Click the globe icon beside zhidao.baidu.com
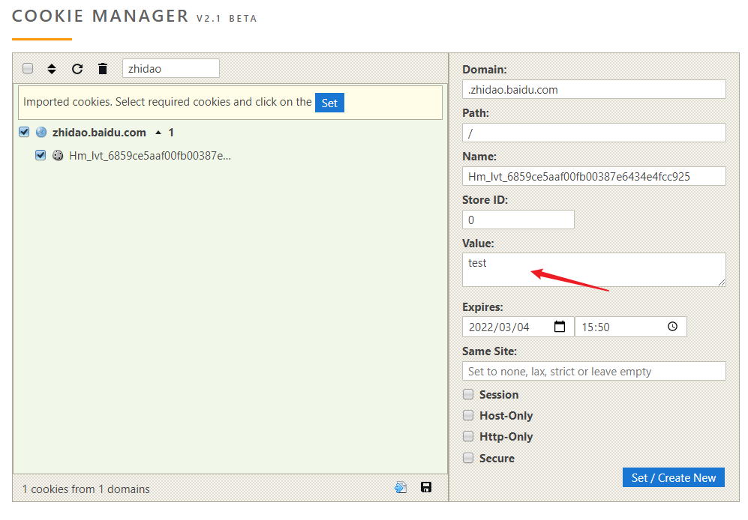The width and height of the screenshot is (748, 520). point(41,132)
